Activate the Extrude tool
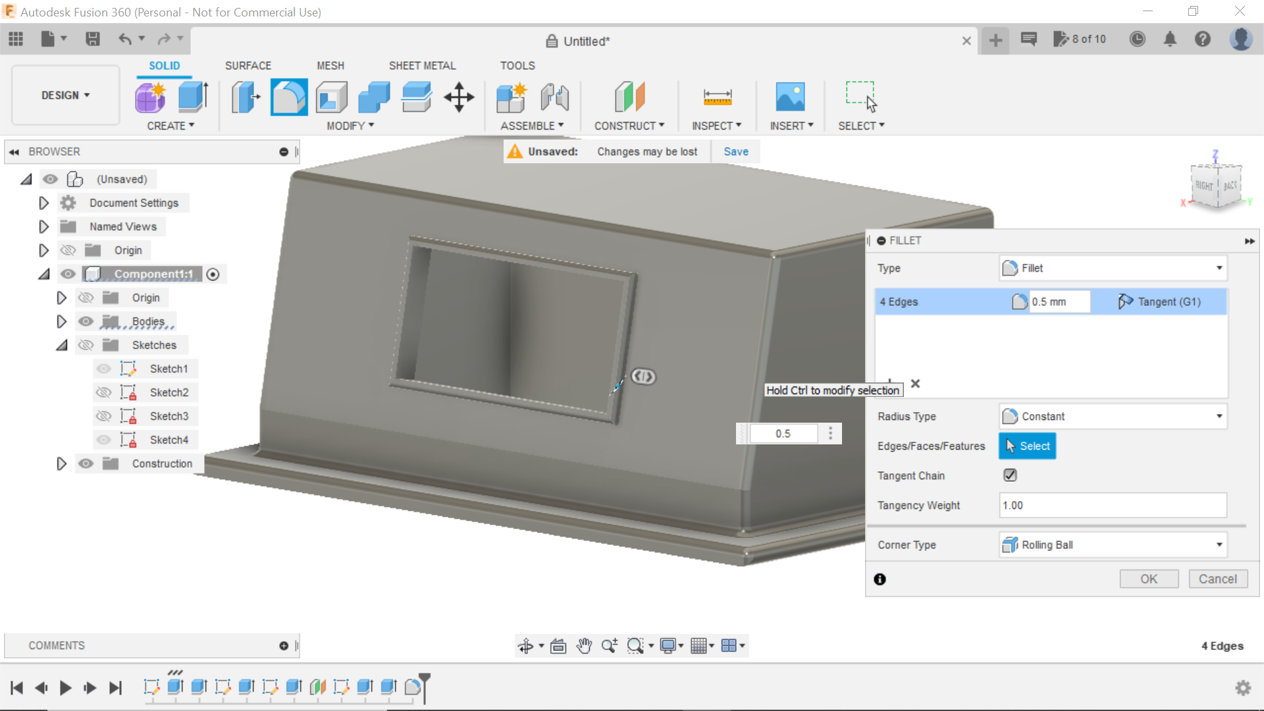 tap(192, 97)
